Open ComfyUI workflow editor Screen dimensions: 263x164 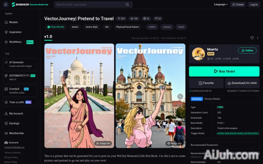(x=20, y=90)
